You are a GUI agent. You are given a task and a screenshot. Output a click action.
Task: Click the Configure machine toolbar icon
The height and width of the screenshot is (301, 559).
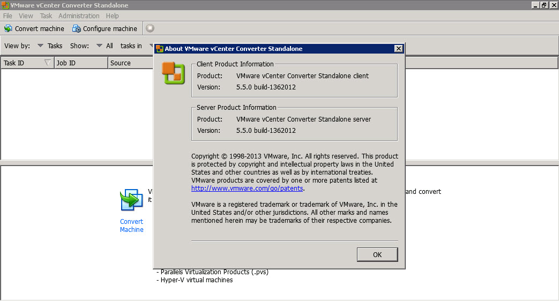click(x=76, y=28)
